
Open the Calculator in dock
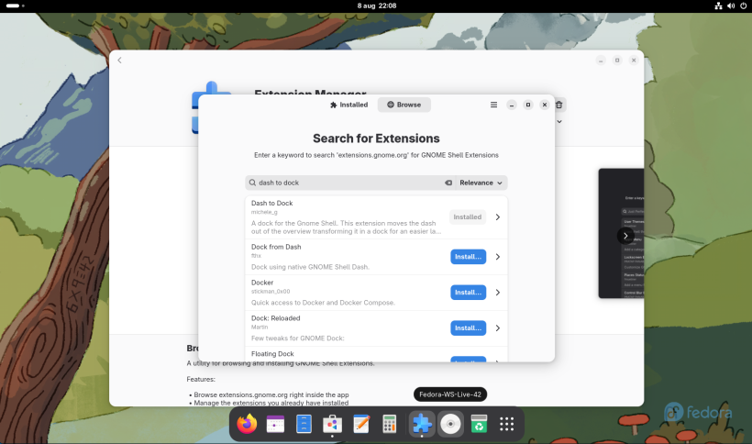[x=390, y=424]
